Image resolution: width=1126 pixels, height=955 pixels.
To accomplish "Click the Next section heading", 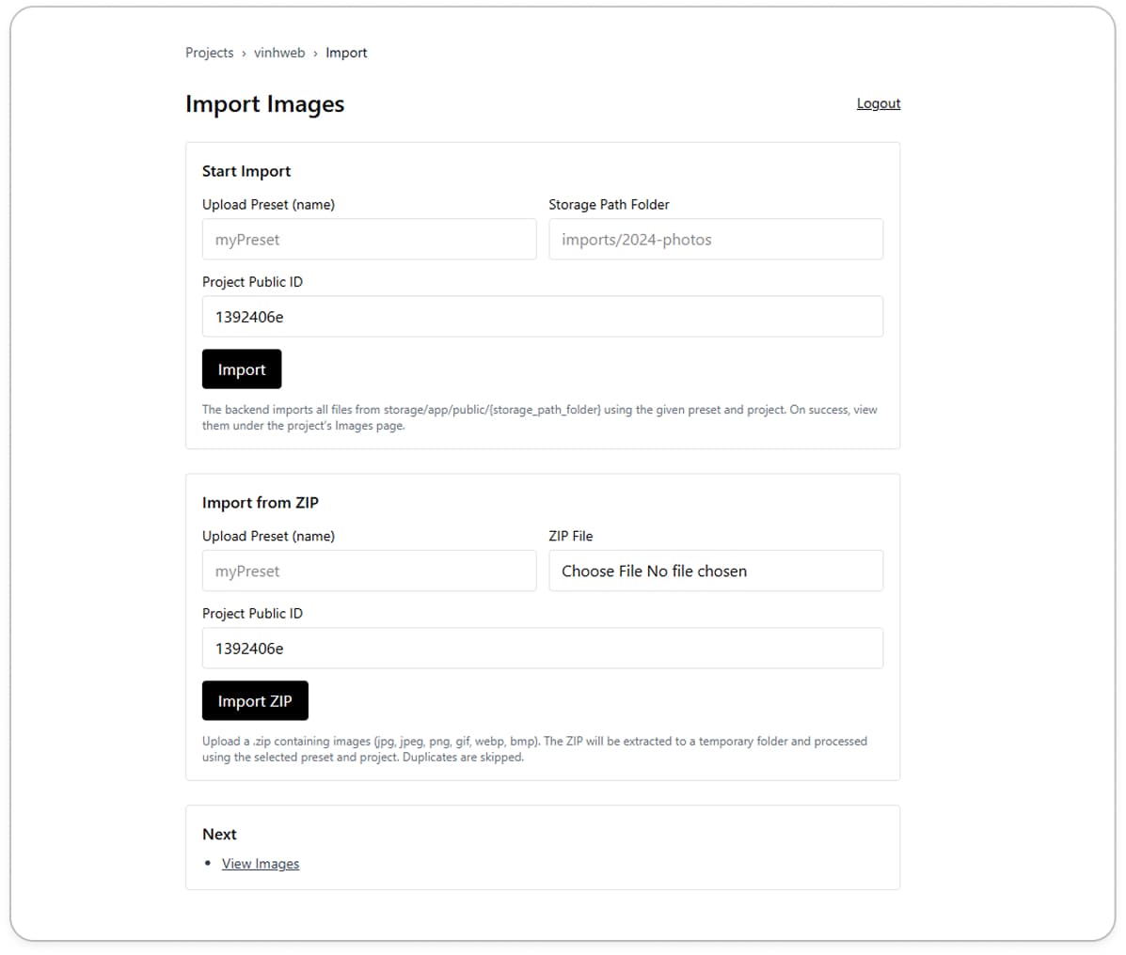I will (x=219, y=834).
